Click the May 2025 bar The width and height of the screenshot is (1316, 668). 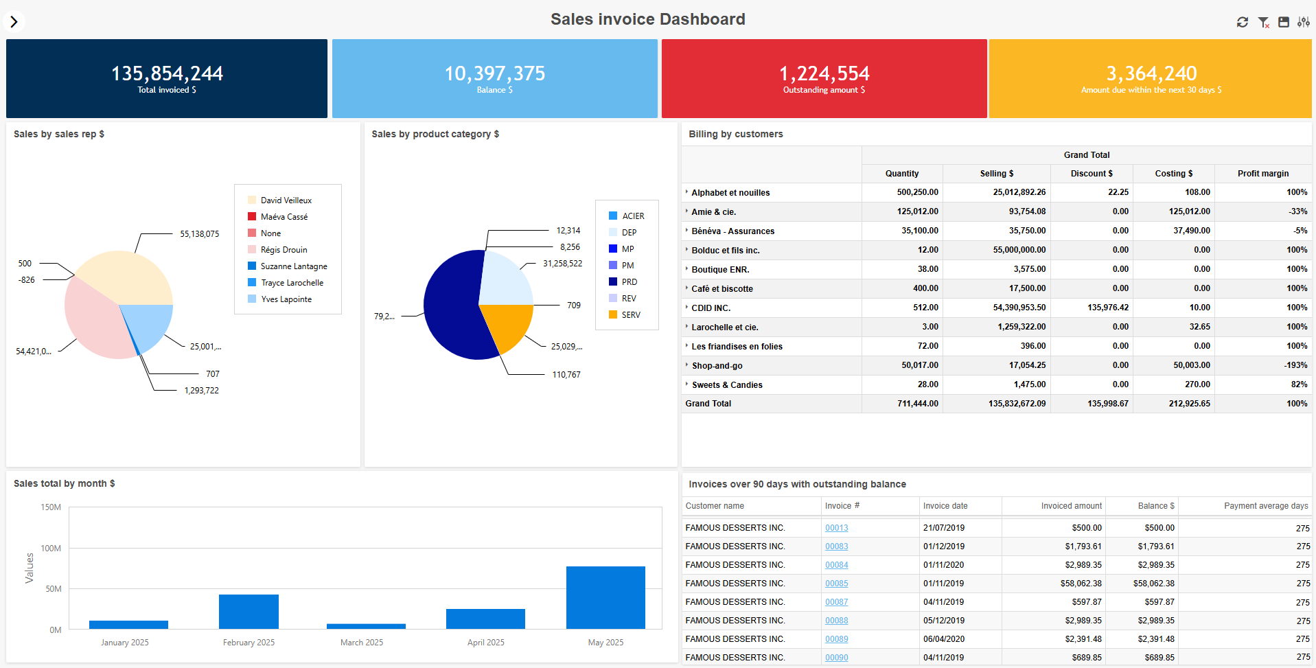pyautogui.click(x=605, y=597)
